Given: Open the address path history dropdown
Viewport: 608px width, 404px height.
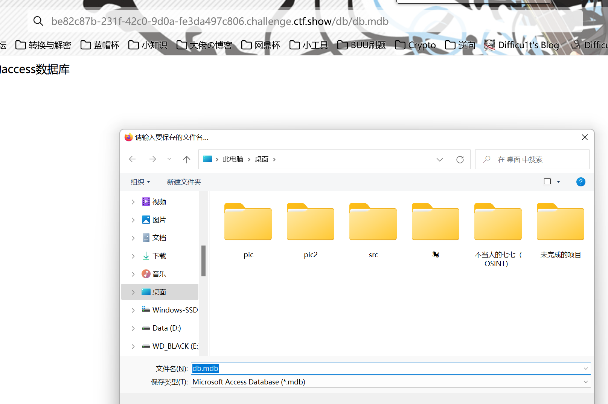Looking at the screenshot, I should tap(440, 160).
